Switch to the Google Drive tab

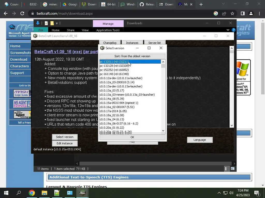click(x=70, y=4)
